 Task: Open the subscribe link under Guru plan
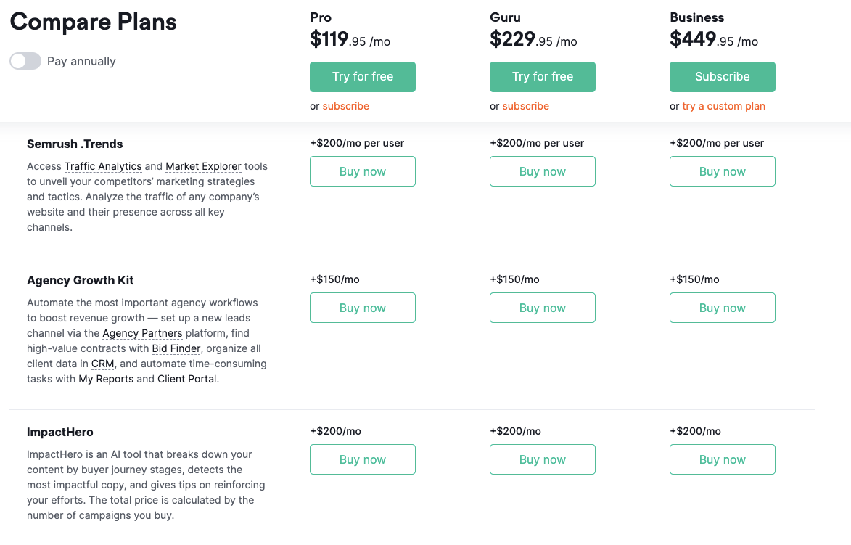(x=525, y=107)
